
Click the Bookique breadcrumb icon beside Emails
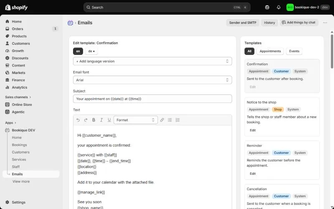(70, 23)
